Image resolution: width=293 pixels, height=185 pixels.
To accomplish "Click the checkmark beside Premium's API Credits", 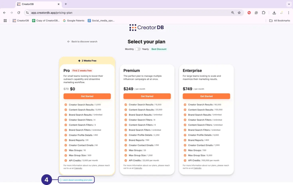I will click(126, 160).
